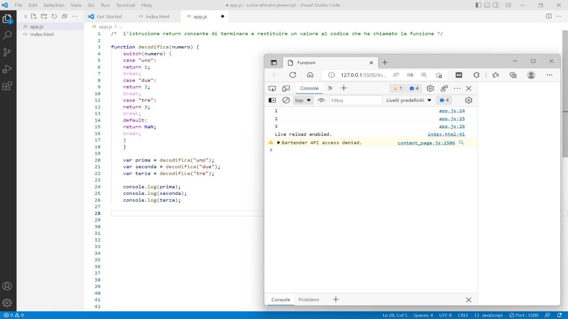Toggle device emulation mode in DevTools
This screenshot has height=319, width=568.
click(x=286, y=88)
